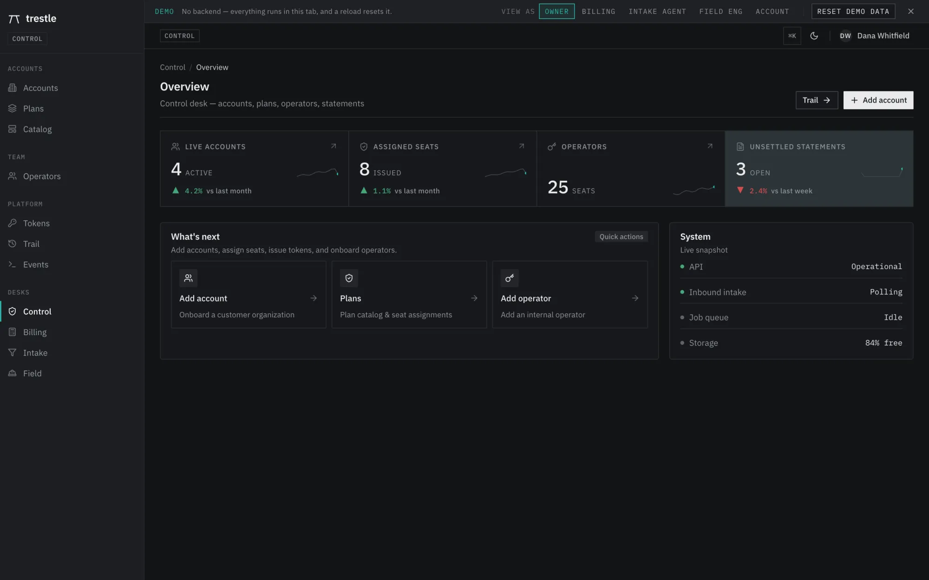This screenshot has height=580, width=929.
Task: Click the Inbound intake status row
Action: 791,292
